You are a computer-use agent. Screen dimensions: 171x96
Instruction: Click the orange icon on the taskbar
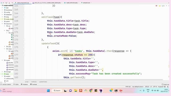click(x=81, y=91)
